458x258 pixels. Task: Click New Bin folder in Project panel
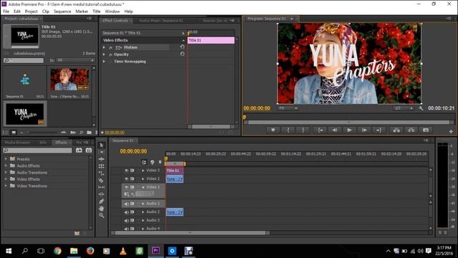click(89, 133)
